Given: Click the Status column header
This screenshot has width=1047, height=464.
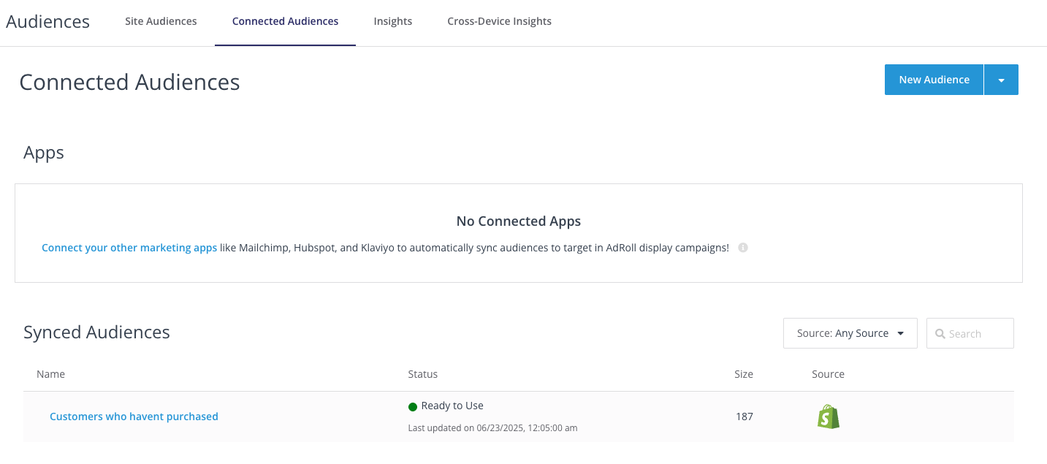Looking at the screenshot, I should [422, 374].
